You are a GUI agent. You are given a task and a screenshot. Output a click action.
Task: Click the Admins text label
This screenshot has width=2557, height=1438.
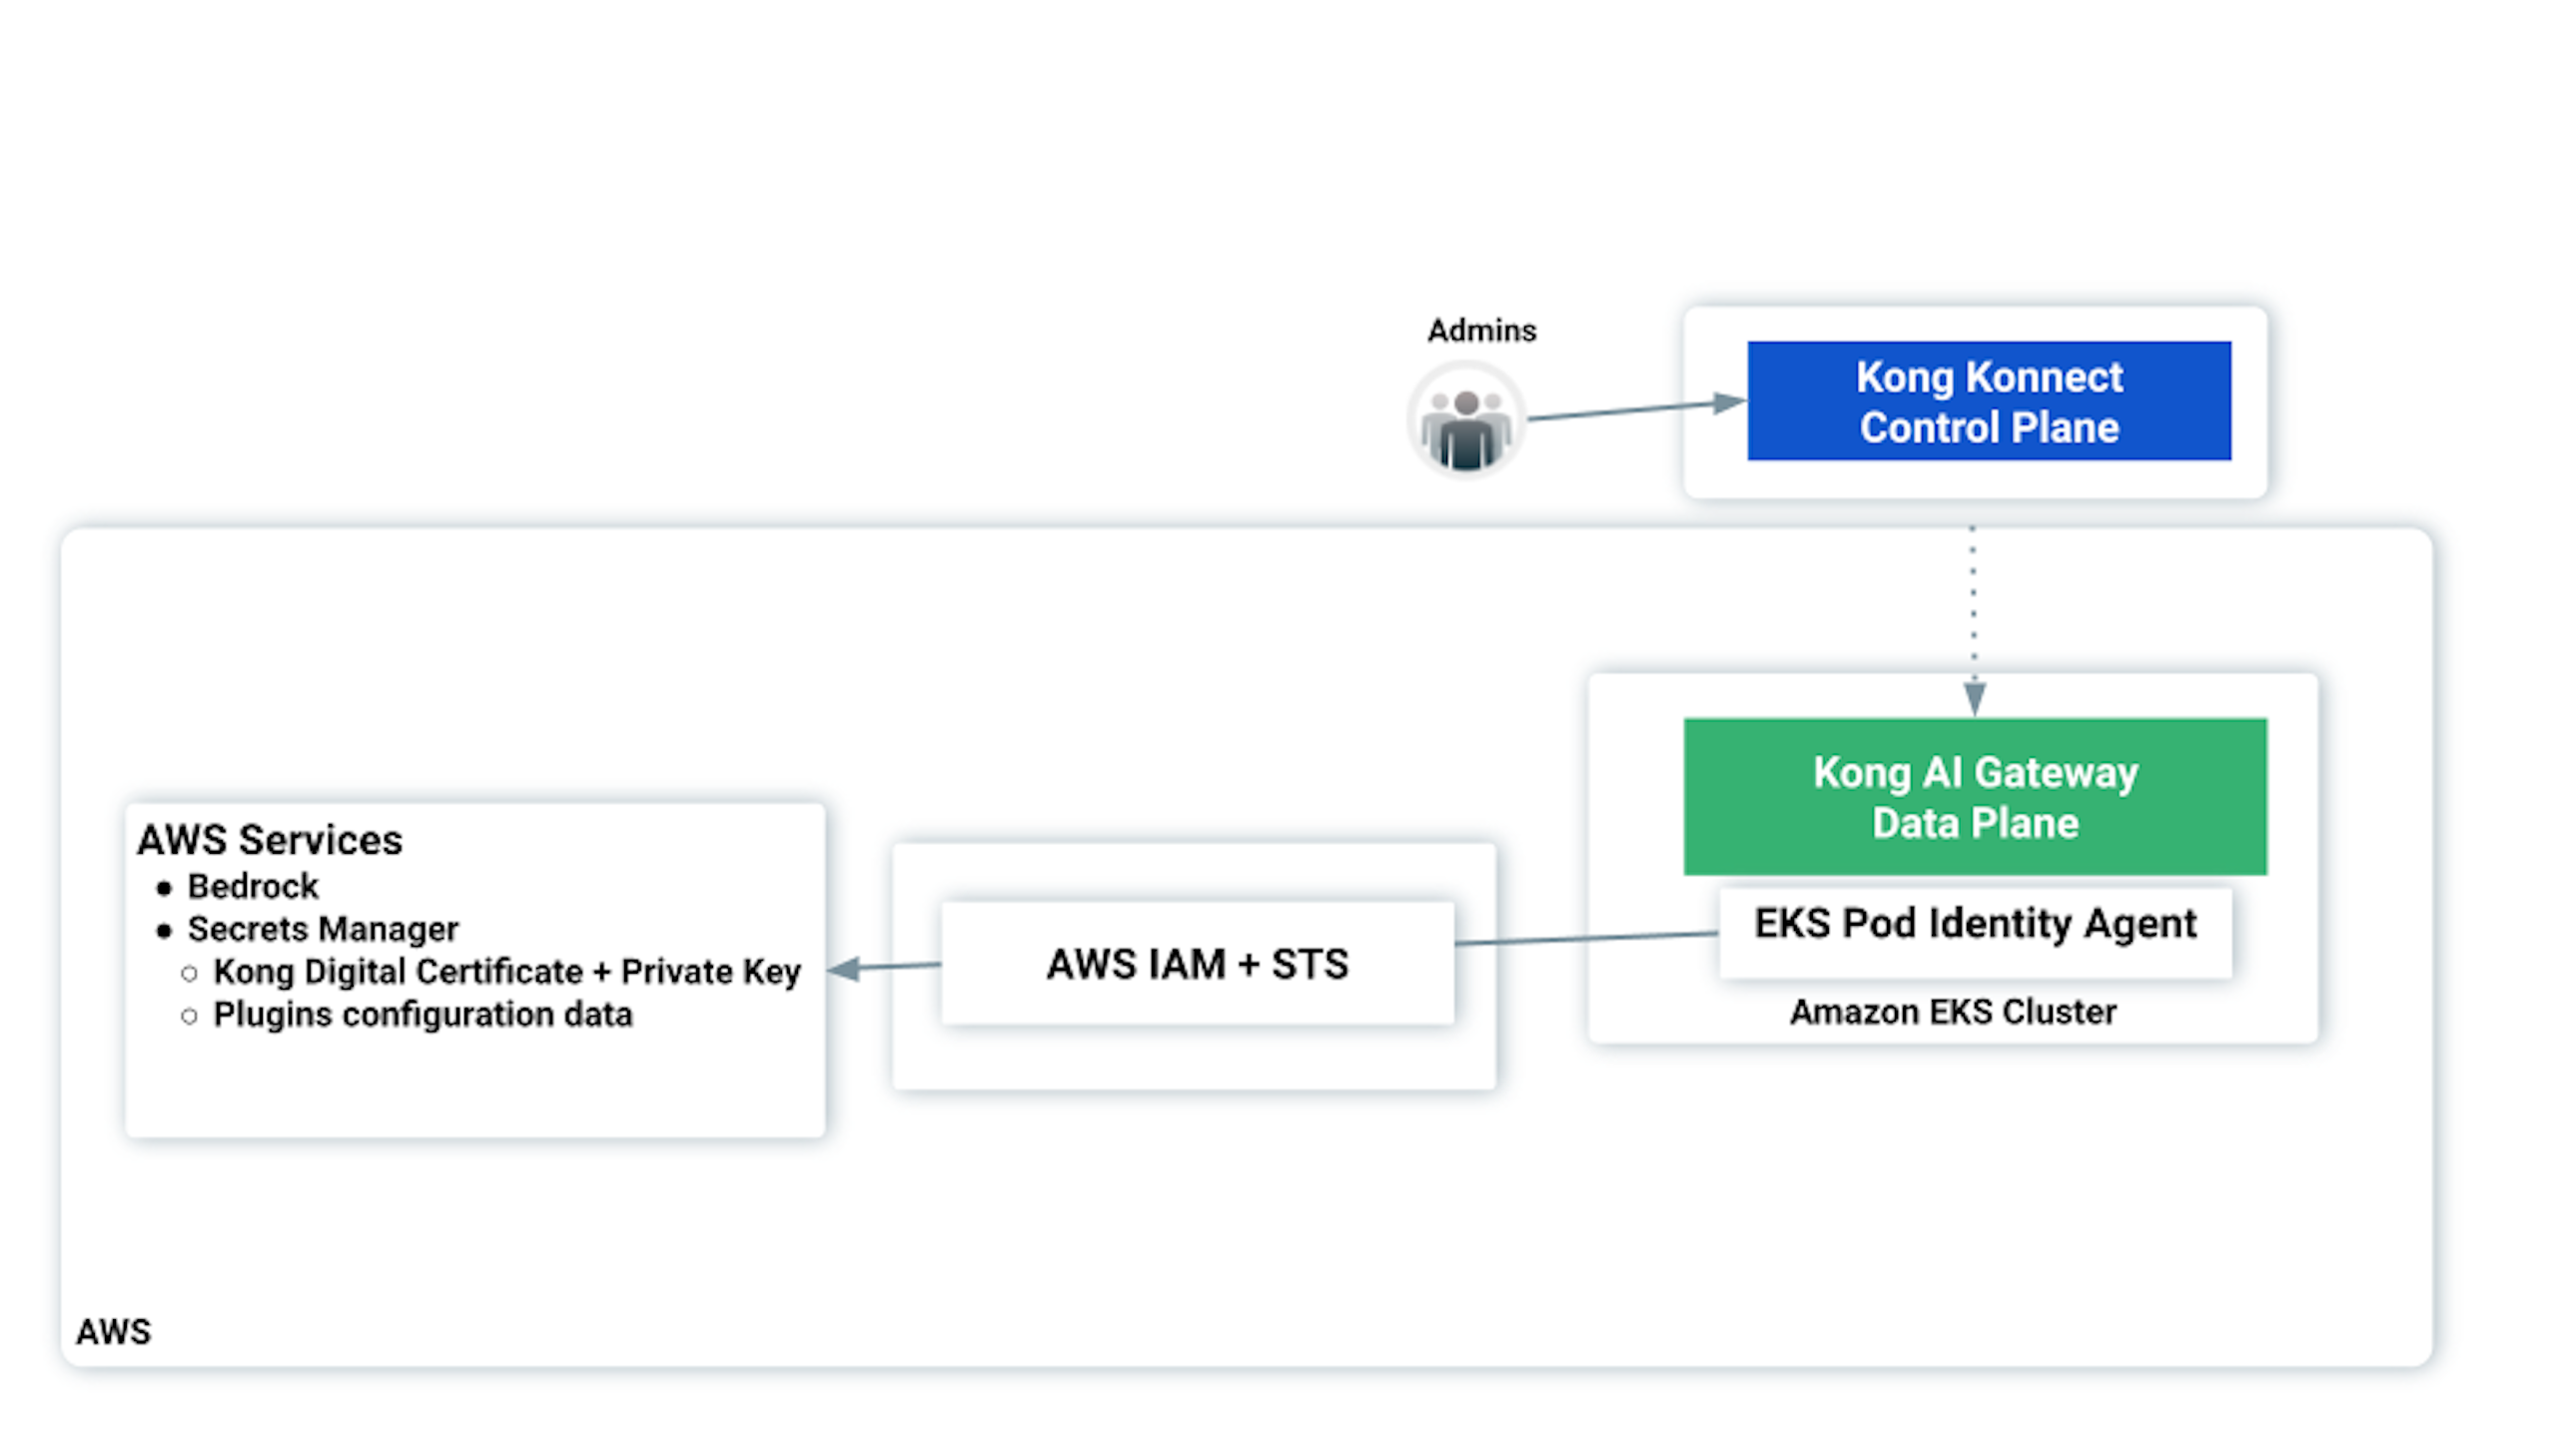click(x=1481, y=330)
